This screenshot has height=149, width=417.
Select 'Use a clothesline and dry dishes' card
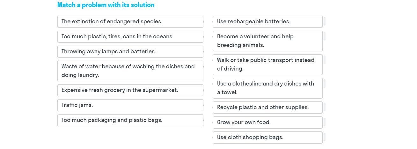click(267, 88)
